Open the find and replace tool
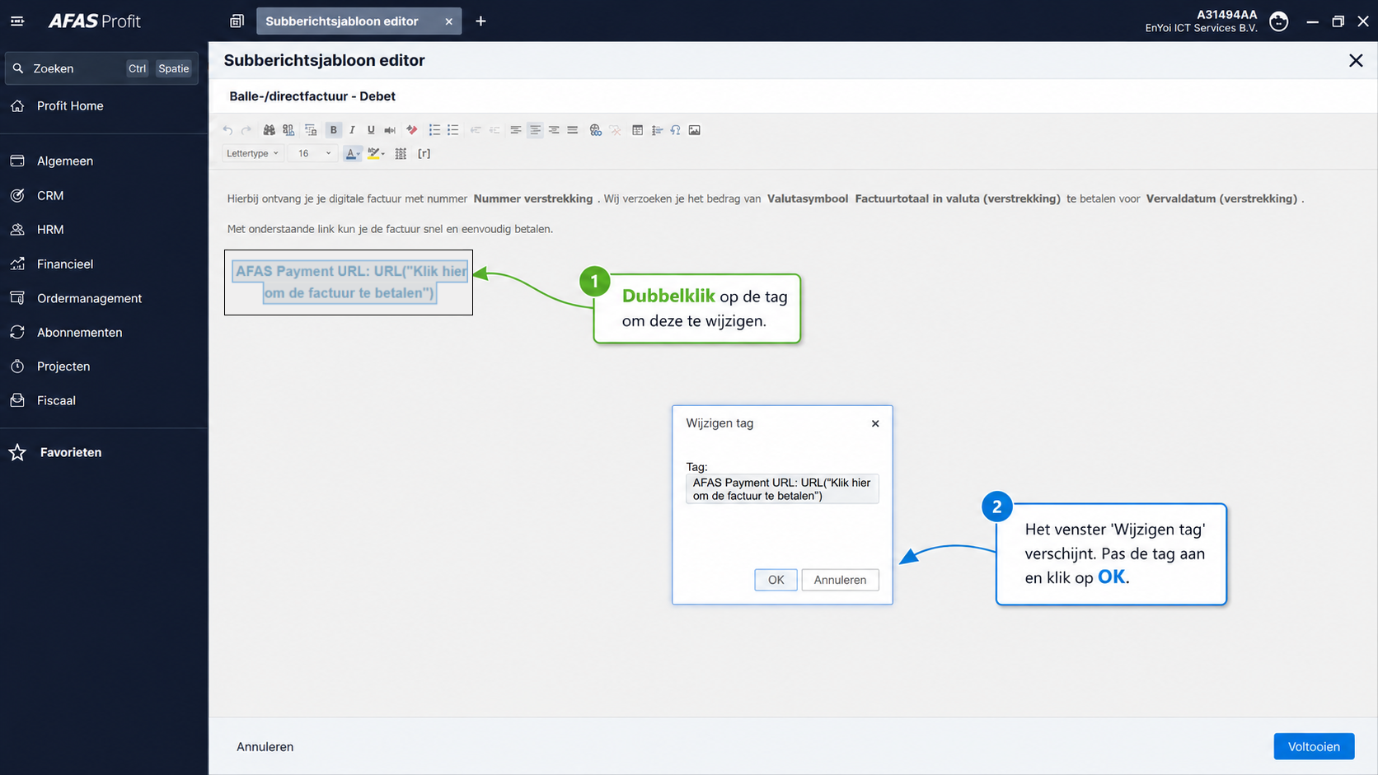Screen dimensions: 1378x775 pyautogui.click(x=288, y=130)
